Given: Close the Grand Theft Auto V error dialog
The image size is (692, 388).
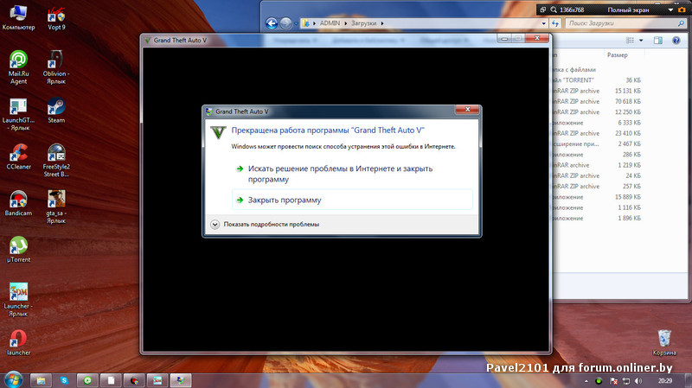Looking at the screenshot, I should tap(467, 110).
